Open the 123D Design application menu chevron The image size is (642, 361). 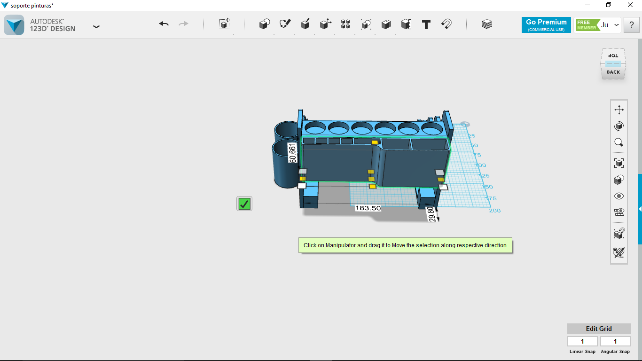click(x=96, y=27)
